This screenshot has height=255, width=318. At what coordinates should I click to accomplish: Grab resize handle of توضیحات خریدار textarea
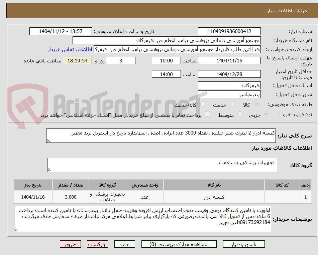(x=16, y=230)
